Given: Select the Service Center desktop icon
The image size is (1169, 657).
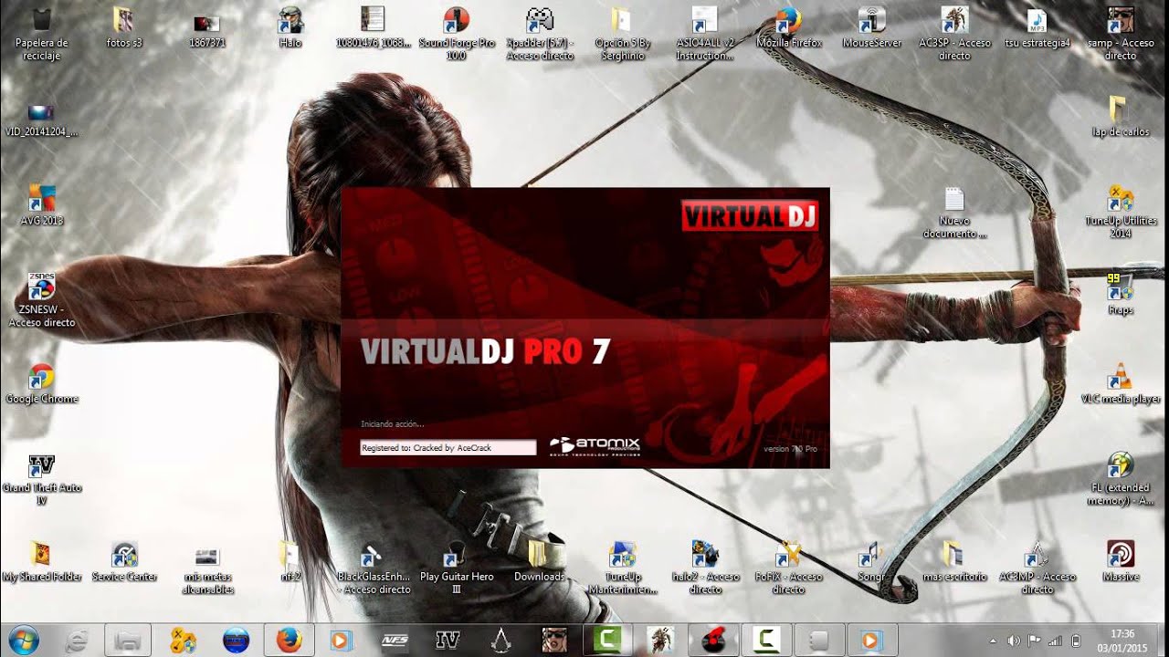Looking at the screenshot, I should pos(124,560).
